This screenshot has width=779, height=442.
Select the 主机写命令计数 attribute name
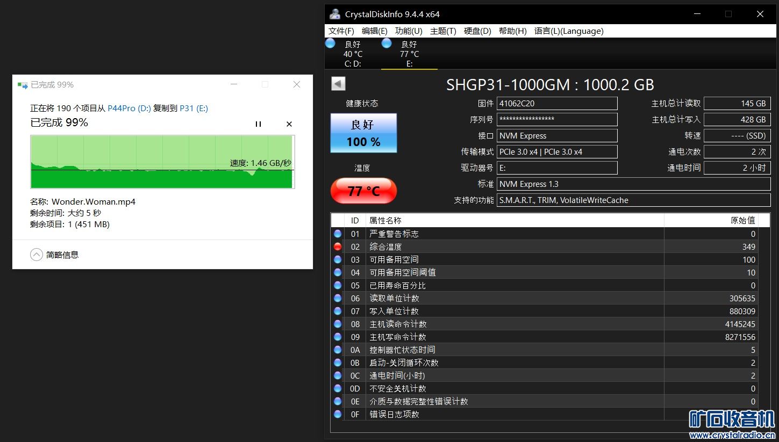click(398, 337)
